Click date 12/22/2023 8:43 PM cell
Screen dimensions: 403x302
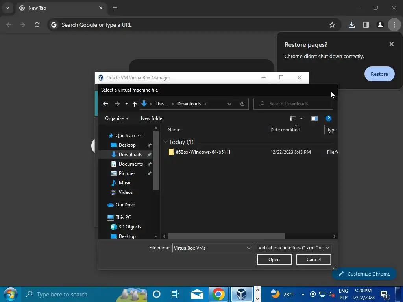click(x=290, y=152)
